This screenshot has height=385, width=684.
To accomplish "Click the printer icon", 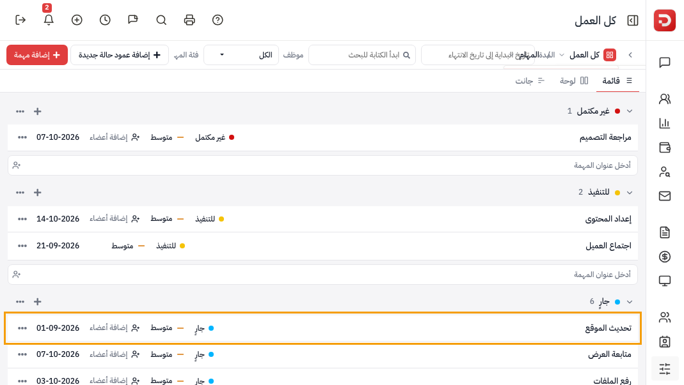I will [189, 20].
